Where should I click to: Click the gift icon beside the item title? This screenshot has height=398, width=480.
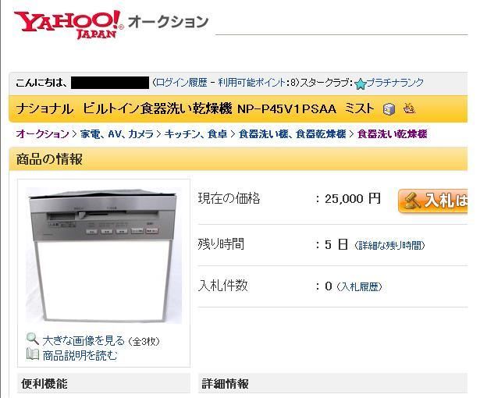point(409,108)
